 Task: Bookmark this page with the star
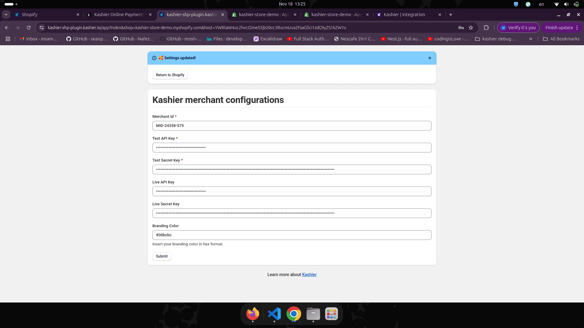click(471, 28)
